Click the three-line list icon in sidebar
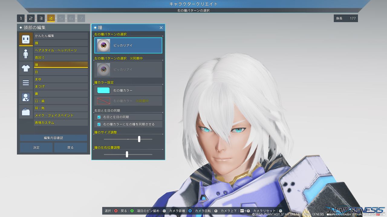The width and height of the screenshot is (387, 217). point(26,83)
